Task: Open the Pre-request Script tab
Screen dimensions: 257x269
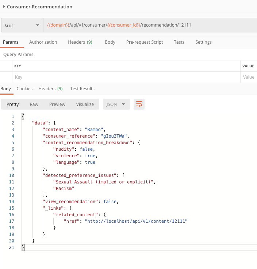Action: (145, 42)
